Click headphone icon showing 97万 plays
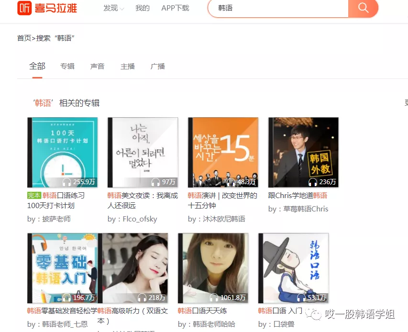The width and height of the screenshot is (408, 332). [155, 182]
